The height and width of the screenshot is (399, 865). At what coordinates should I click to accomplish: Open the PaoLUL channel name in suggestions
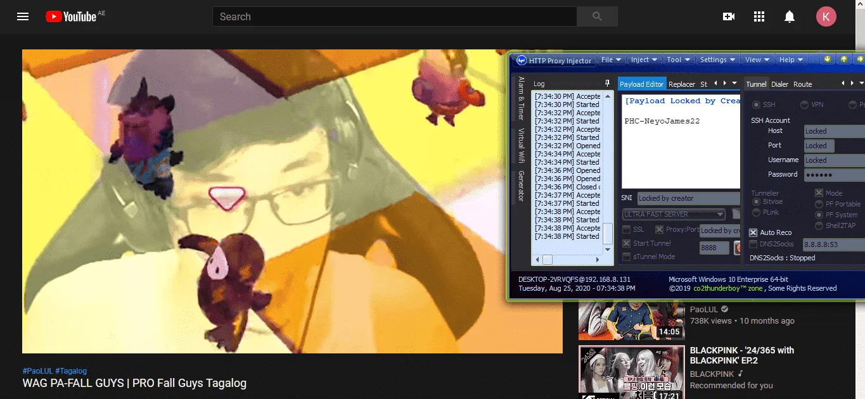(x=703, y=310)
